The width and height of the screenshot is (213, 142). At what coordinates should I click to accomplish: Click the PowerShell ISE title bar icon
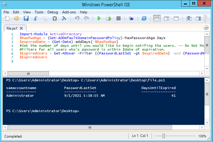click(4, 4)
